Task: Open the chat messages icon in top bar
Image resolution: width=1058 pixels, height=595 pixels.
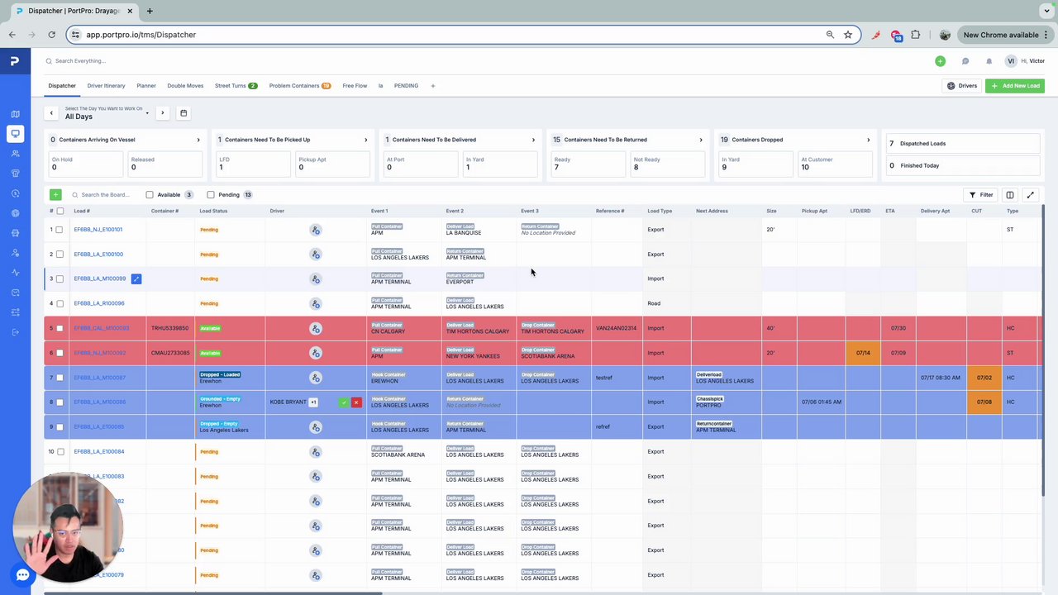Action: [x=965, y=61]
